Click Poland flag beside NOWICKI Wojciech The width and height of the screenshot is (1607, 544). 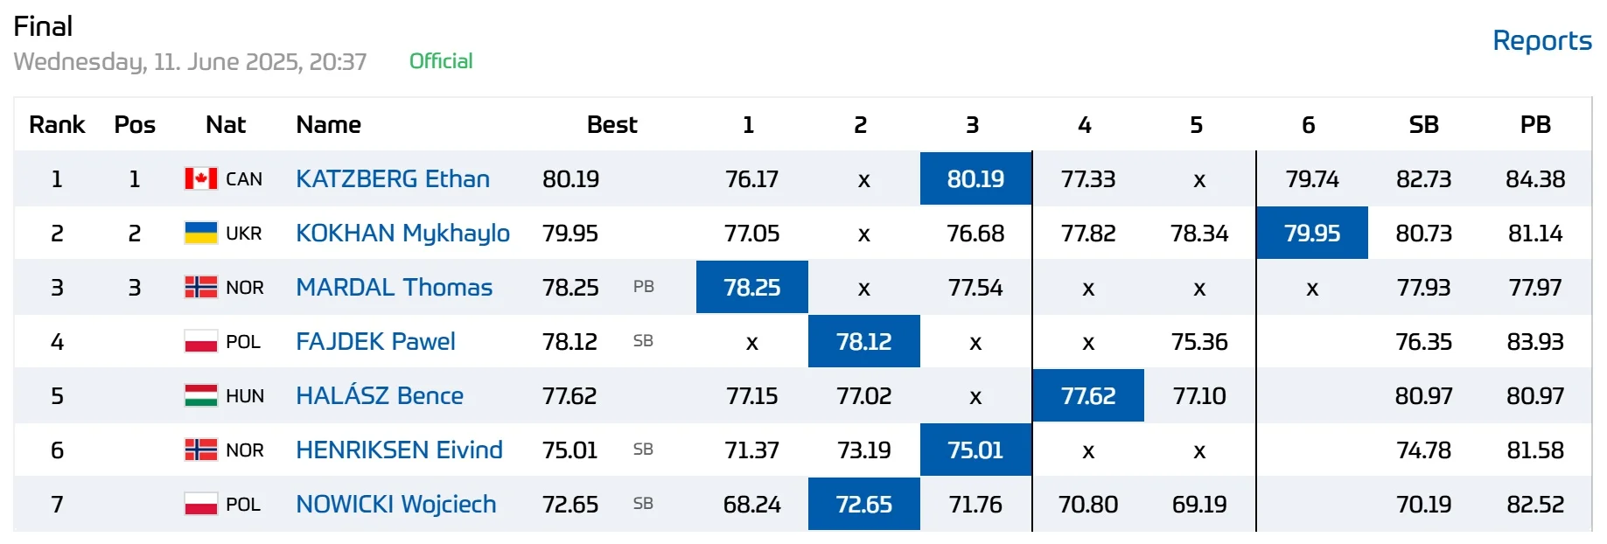(x=200, y=505)
